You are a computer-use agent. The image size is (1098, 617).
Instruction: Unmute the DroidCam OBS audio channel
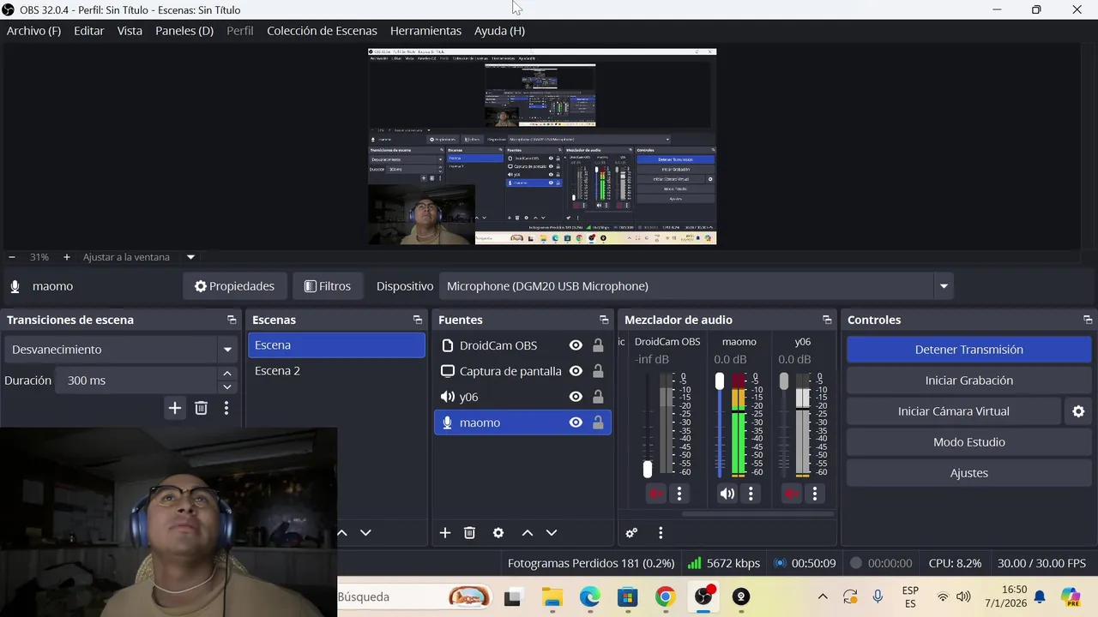(656, 494)
